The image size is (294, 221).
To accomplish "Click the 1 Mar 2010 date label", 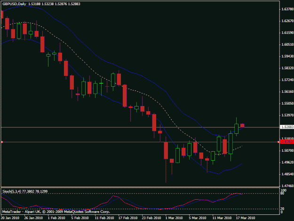I will 174,218.
